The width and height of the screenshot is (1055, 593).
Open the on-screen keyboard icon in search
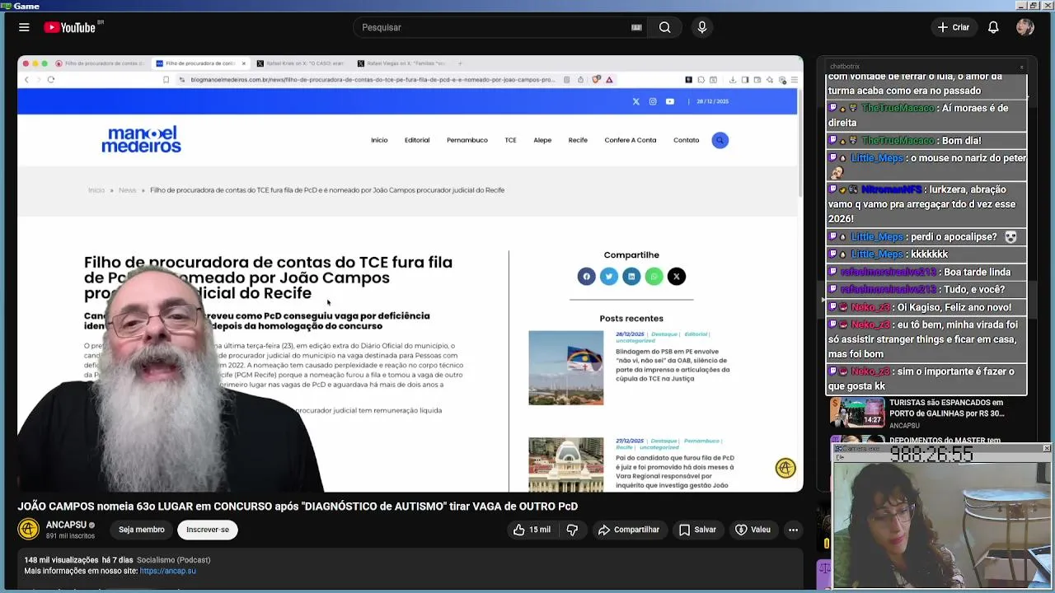click(636, 27)
